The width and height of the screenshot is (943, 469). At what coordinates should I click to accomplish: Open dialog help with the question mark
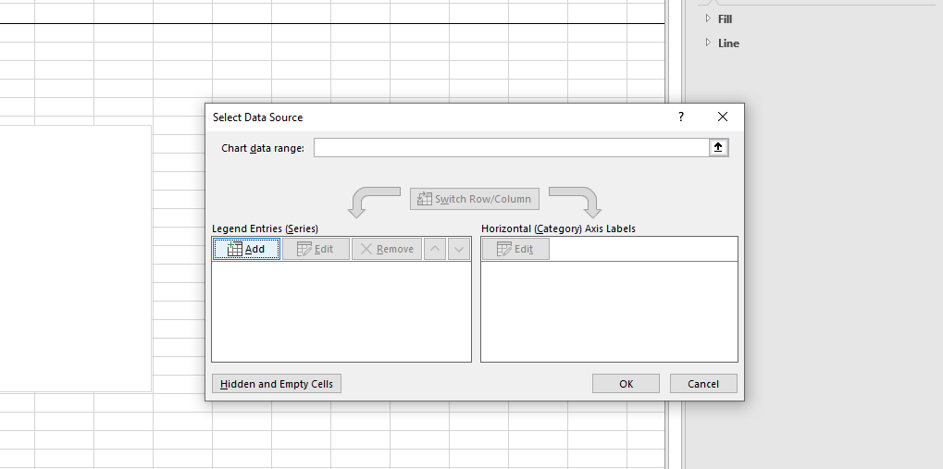681,117
